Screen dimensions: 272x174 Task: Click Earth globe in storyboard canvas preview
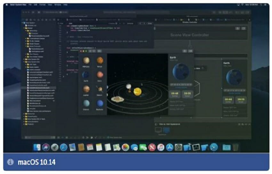click(234, 77)
